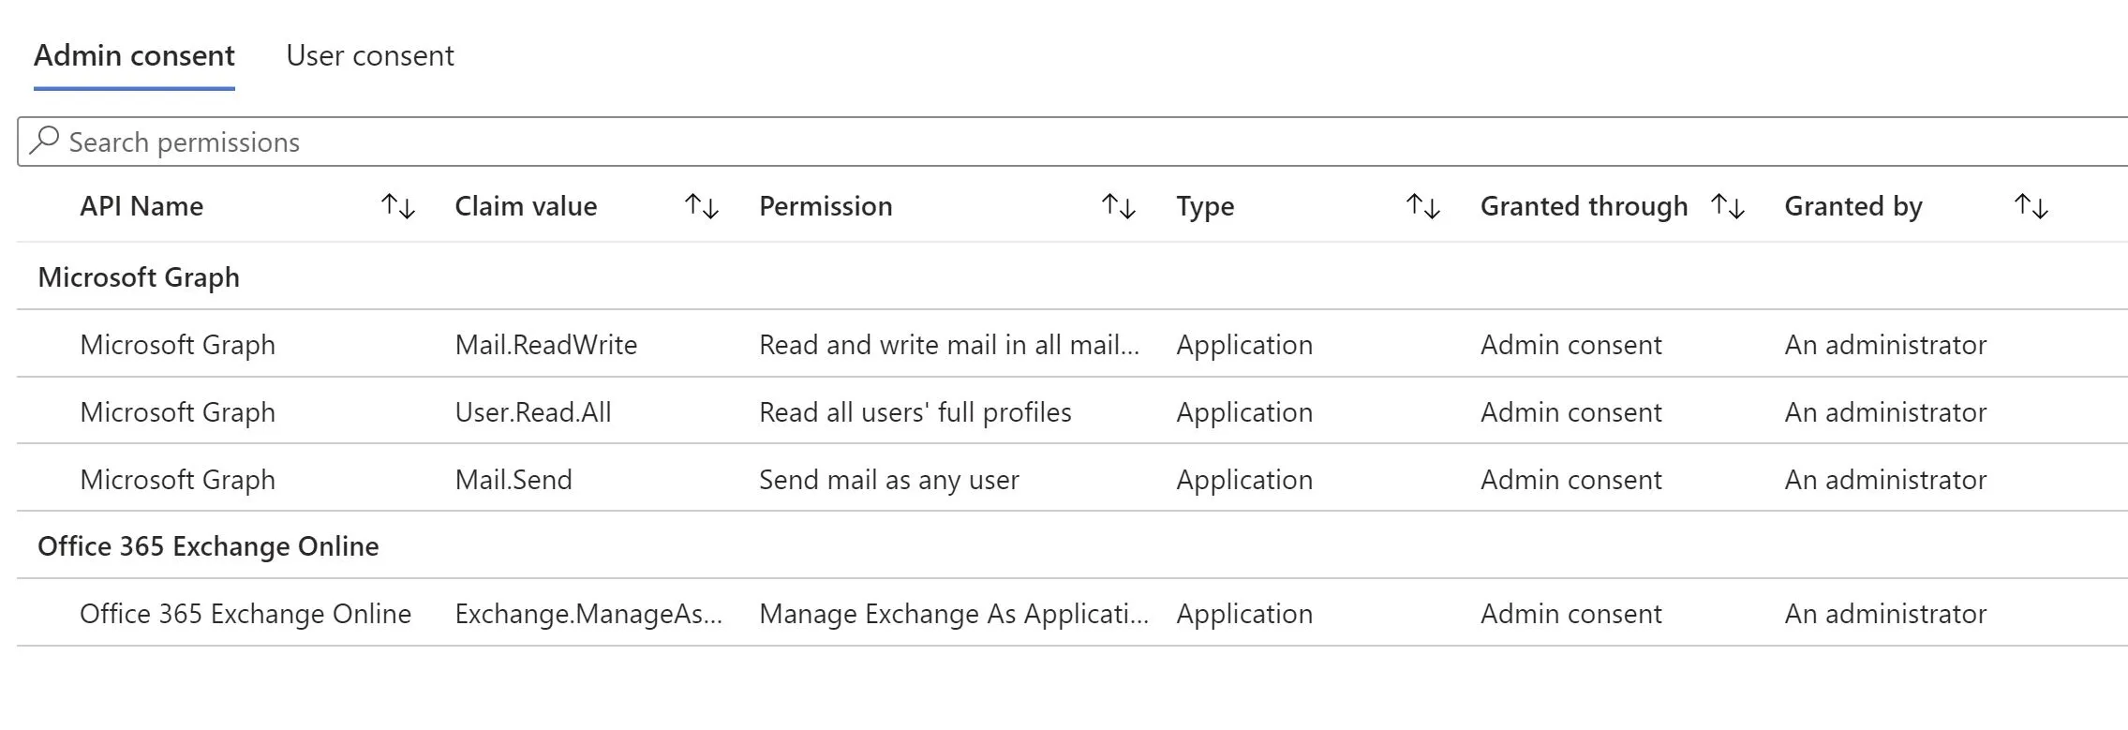Open the Mail.Send permission row
Screen dimensions: 2128x730
point(1073,479)
